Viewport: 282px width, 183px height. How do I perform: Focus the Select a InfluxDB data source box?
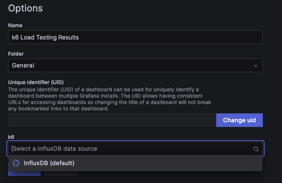point(135,149)
